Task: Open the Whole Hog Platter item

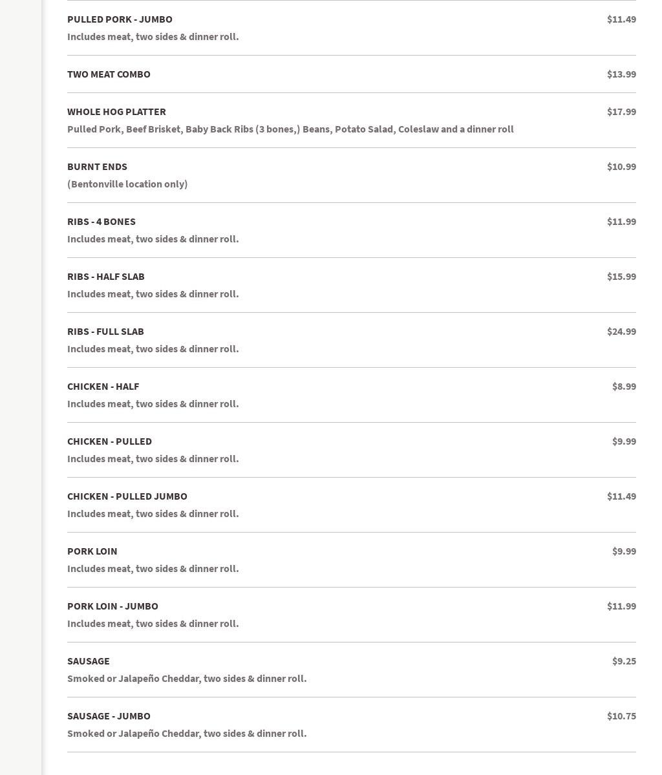Action: (116, 112)
